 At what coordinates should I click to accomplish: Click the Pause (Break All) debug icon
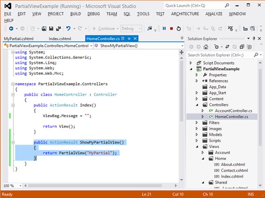coord(164,29)
